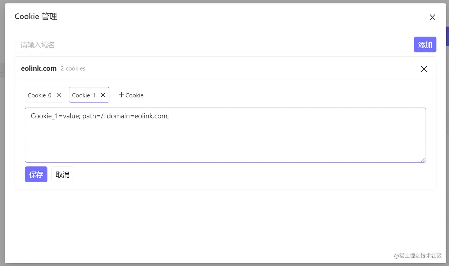Add a new cookie via + Cookie
This screenshot has width=449, height=266.
click(x=131, y=95)
